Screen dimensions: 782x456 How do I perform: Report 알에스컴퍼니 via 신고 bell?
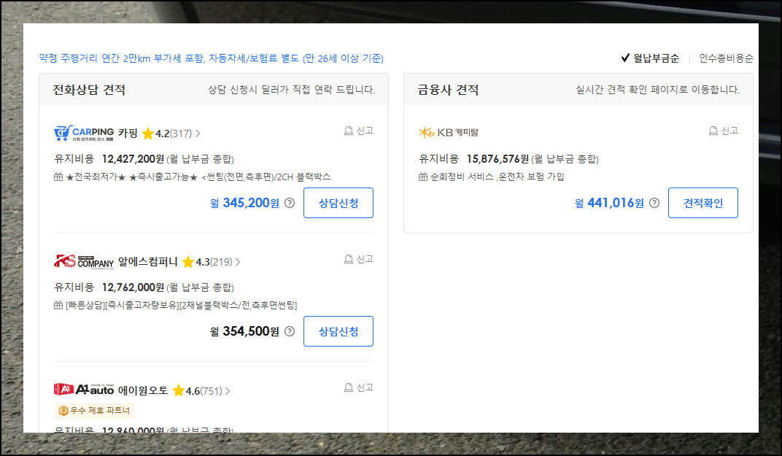[x=359, y=259]
